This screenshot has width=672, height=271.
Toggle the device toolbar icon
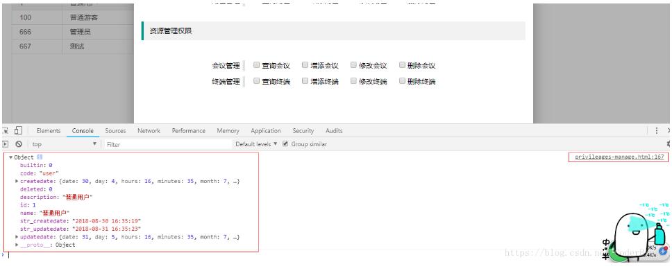(18, 130)
